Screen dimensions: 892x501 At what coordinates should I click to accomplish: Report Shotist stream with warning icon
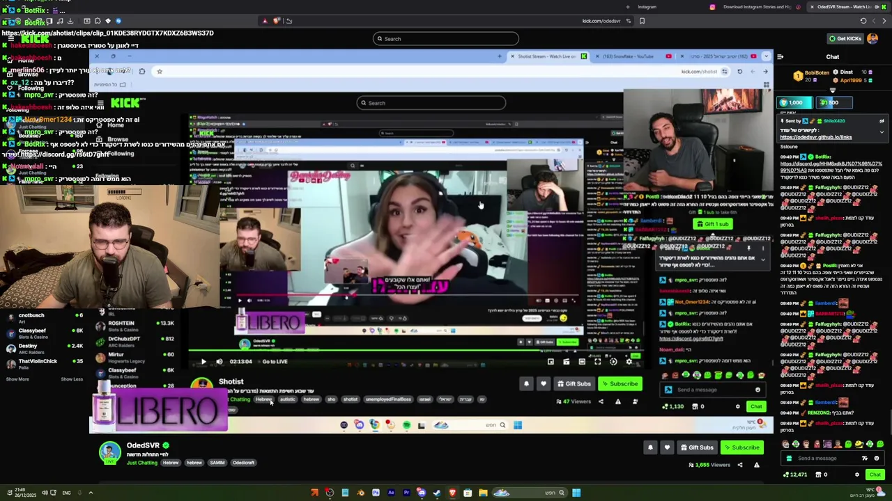click(x=617, y=401)
